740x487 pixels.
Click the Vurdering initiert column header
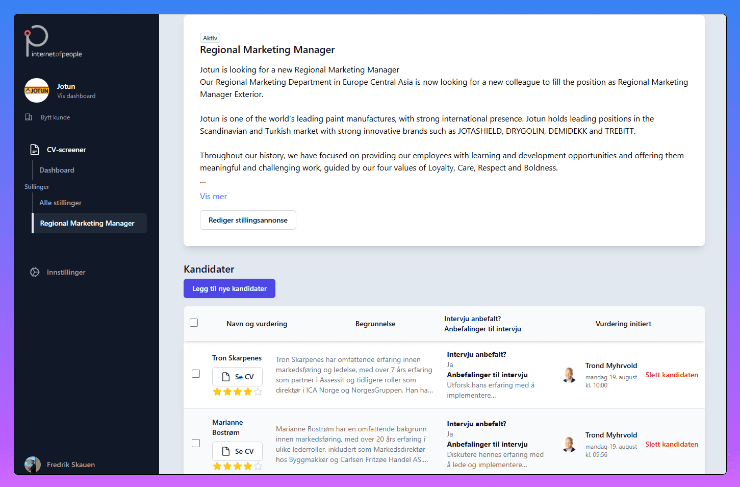(x=623, y=324)
